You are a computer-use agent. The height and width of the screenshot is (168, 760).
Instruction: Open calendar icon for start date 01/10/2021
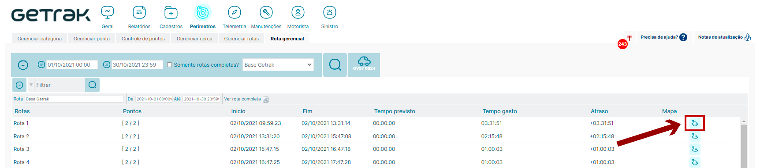pyautogui.click(x=41, y=64)
